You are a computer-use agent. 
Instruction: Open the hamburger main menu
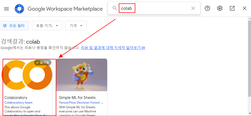click(x=6, y=9)
